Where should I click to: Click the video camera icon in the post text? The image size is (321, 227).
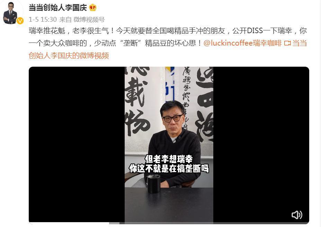[287, 43]
